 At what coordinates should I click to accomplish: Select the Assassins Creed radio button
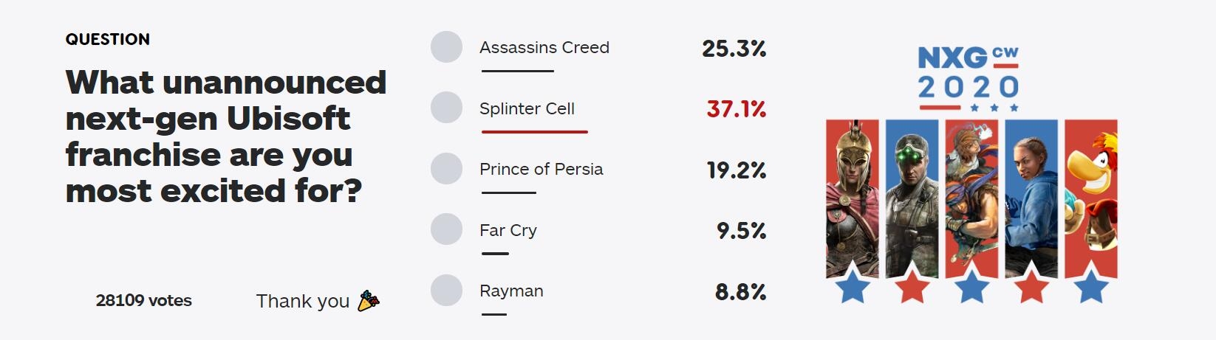pos(446,47)
